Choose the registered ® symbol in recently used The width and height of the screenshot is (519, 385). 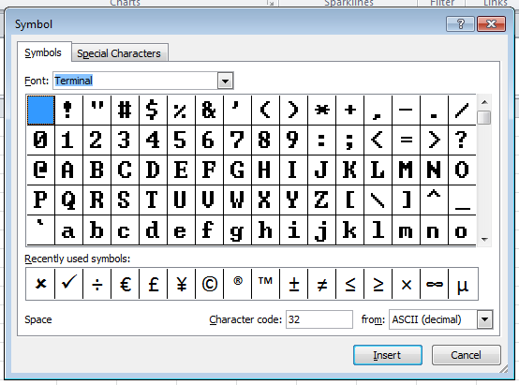coord(237,284)
